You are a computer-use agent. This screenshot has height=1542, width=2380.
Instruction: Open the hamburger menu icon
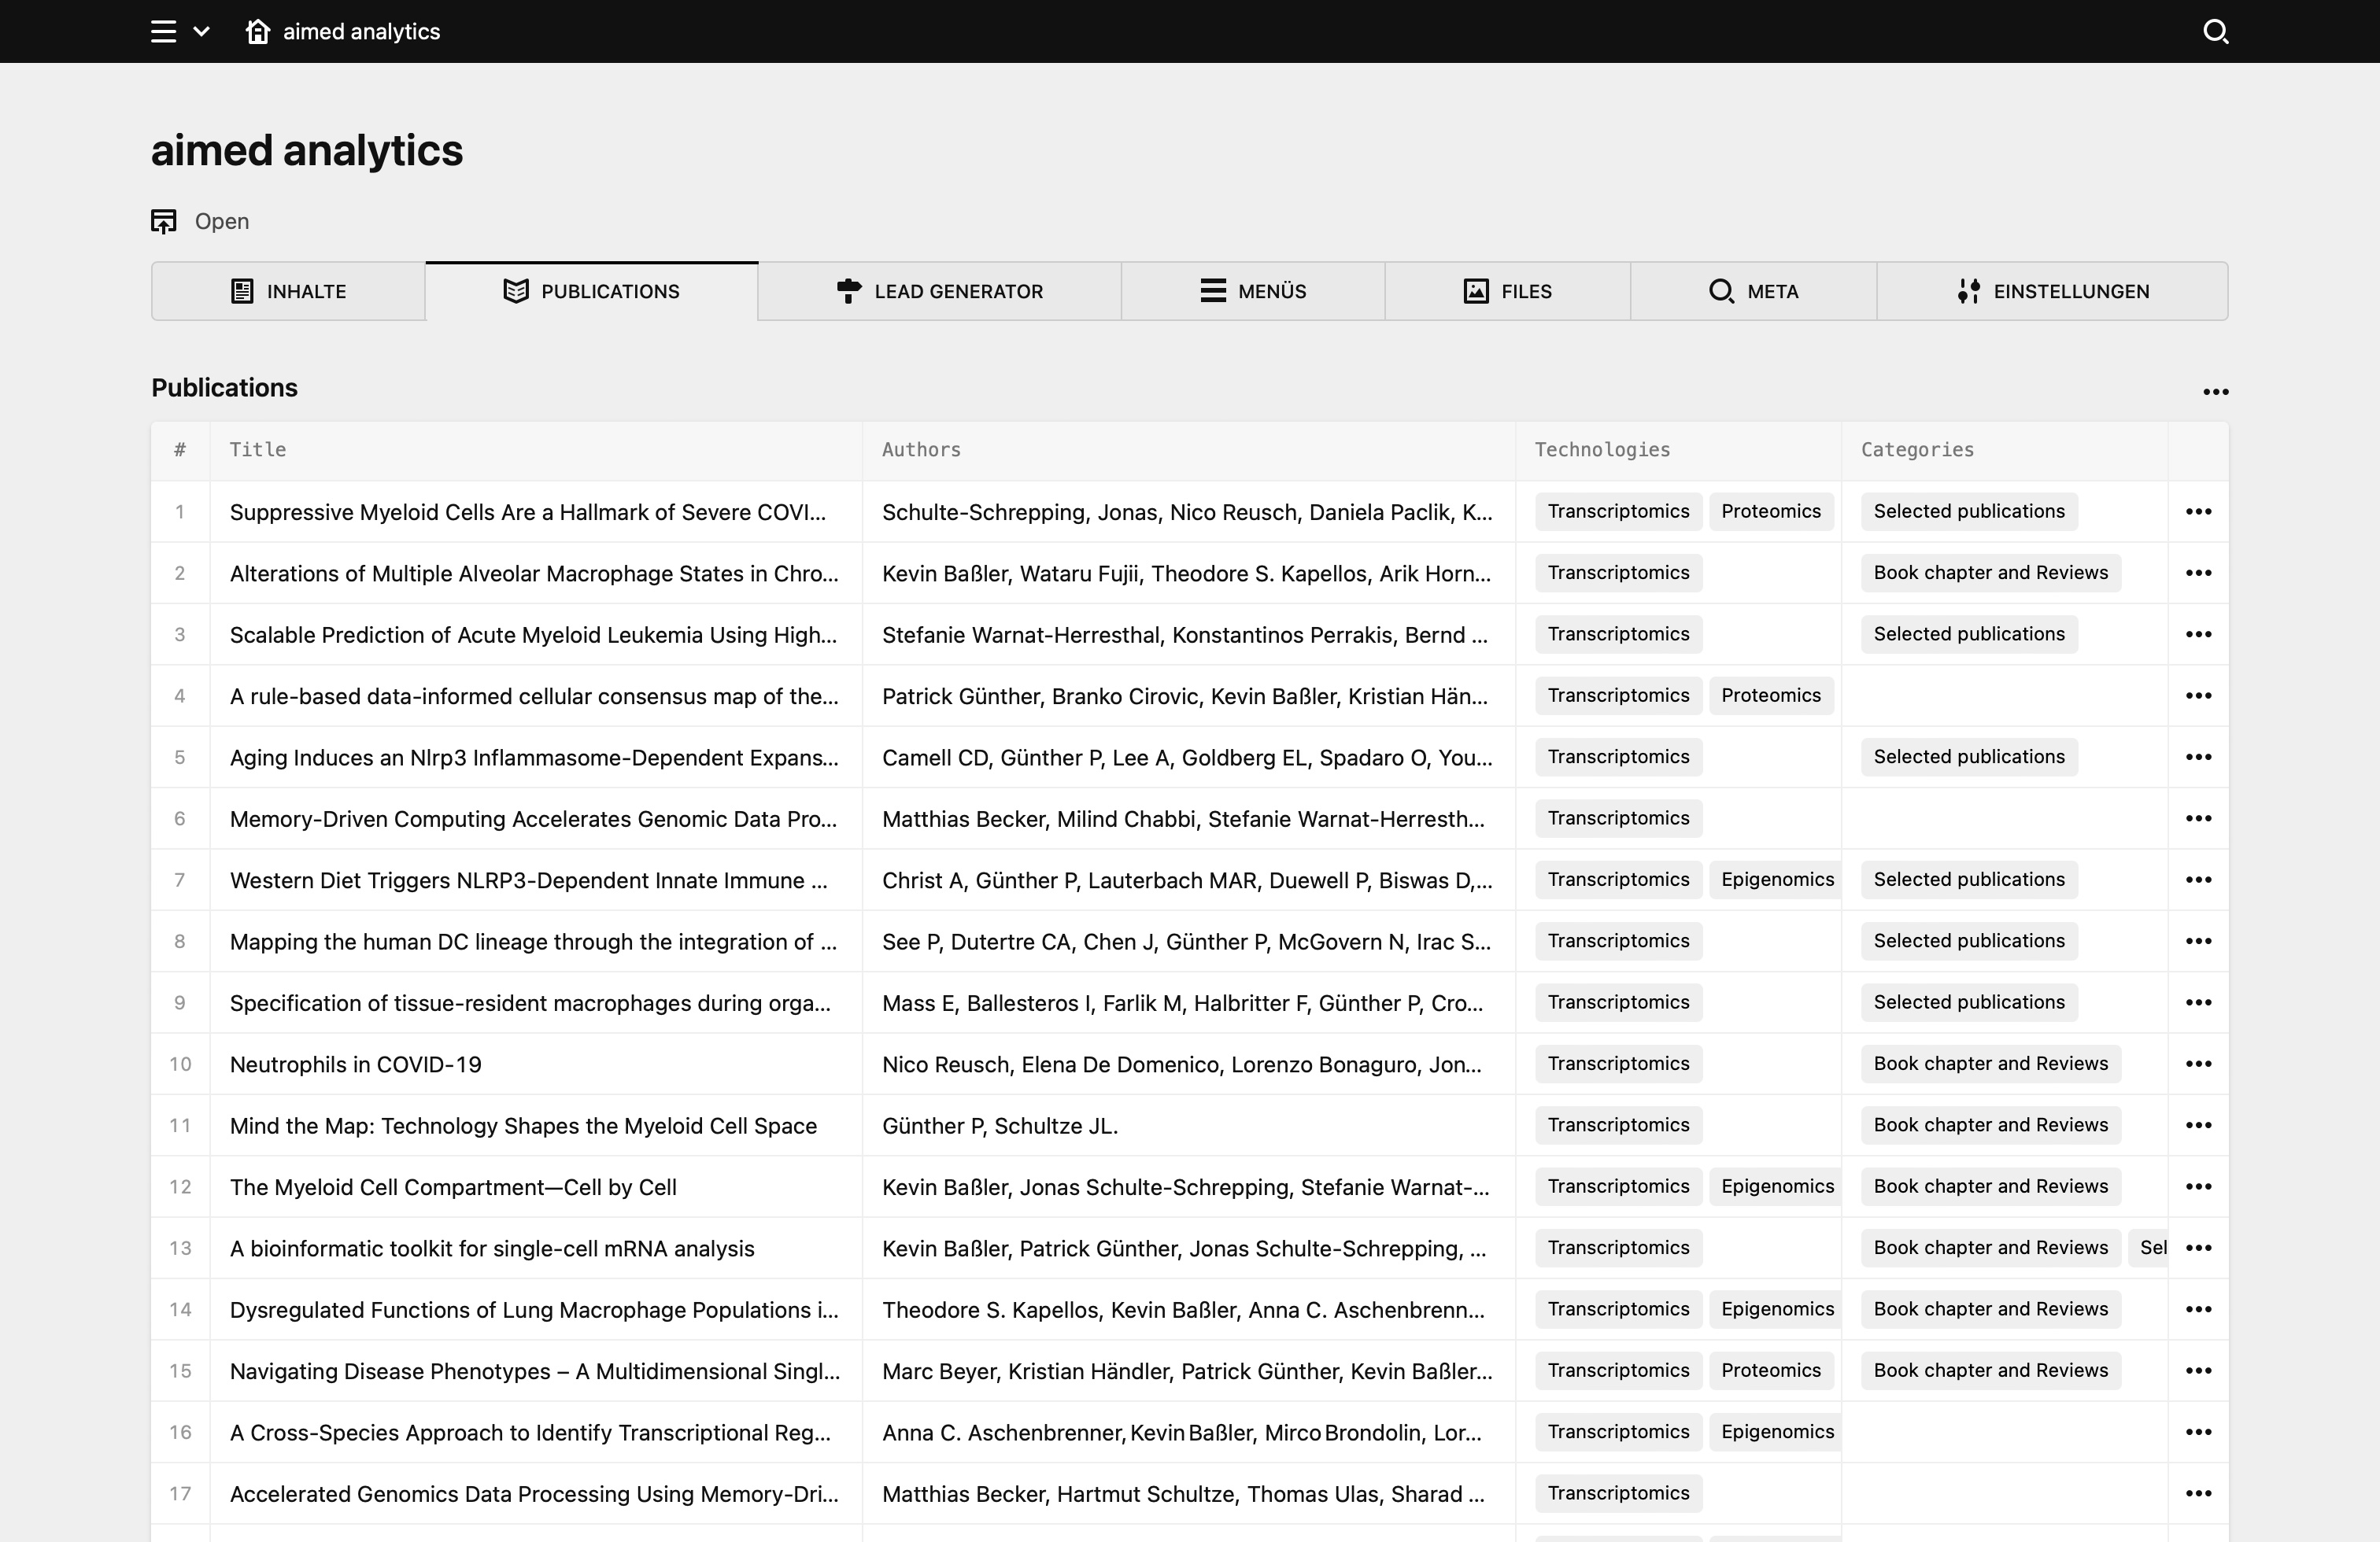[163, 32]
